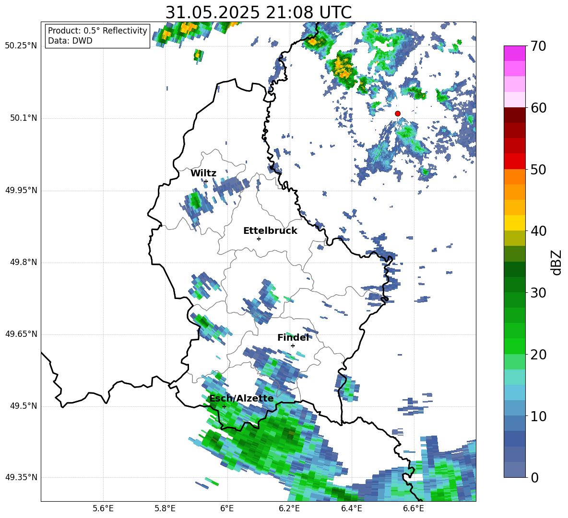Viewport: 568px width, 518px height.
Task: Click the Esch/Alzette city label
Action: point(242,398)
